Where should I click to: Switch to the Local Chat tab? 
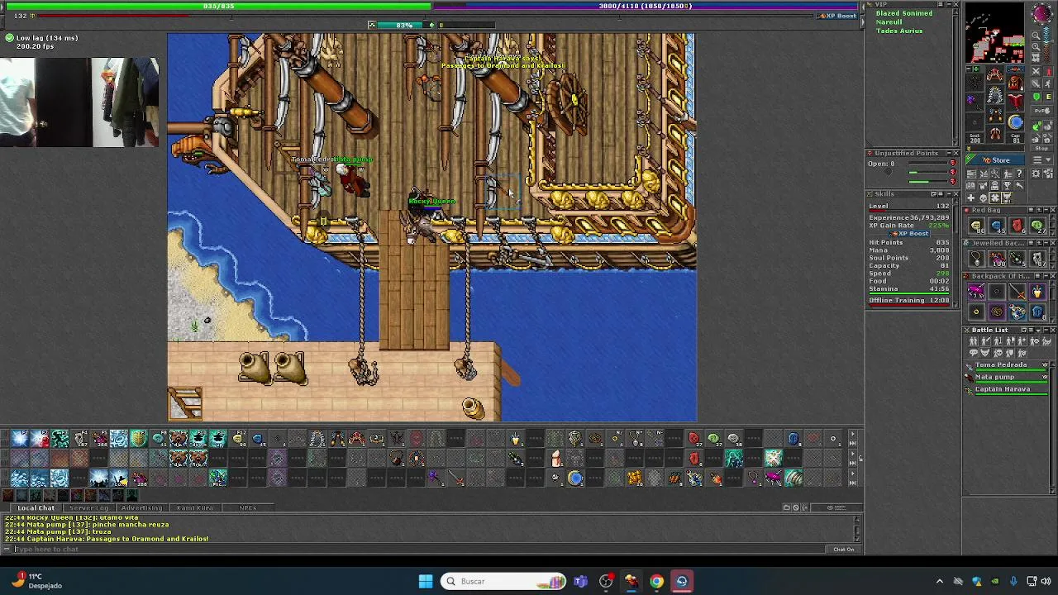[36, 507]
